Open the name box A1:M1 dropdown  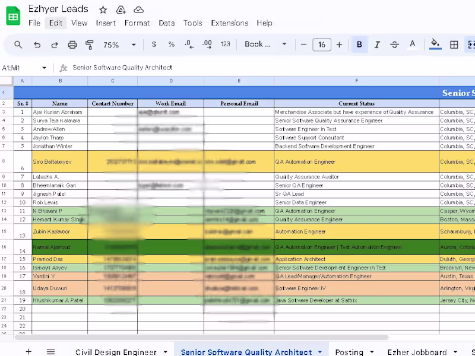tap(44, 68)
